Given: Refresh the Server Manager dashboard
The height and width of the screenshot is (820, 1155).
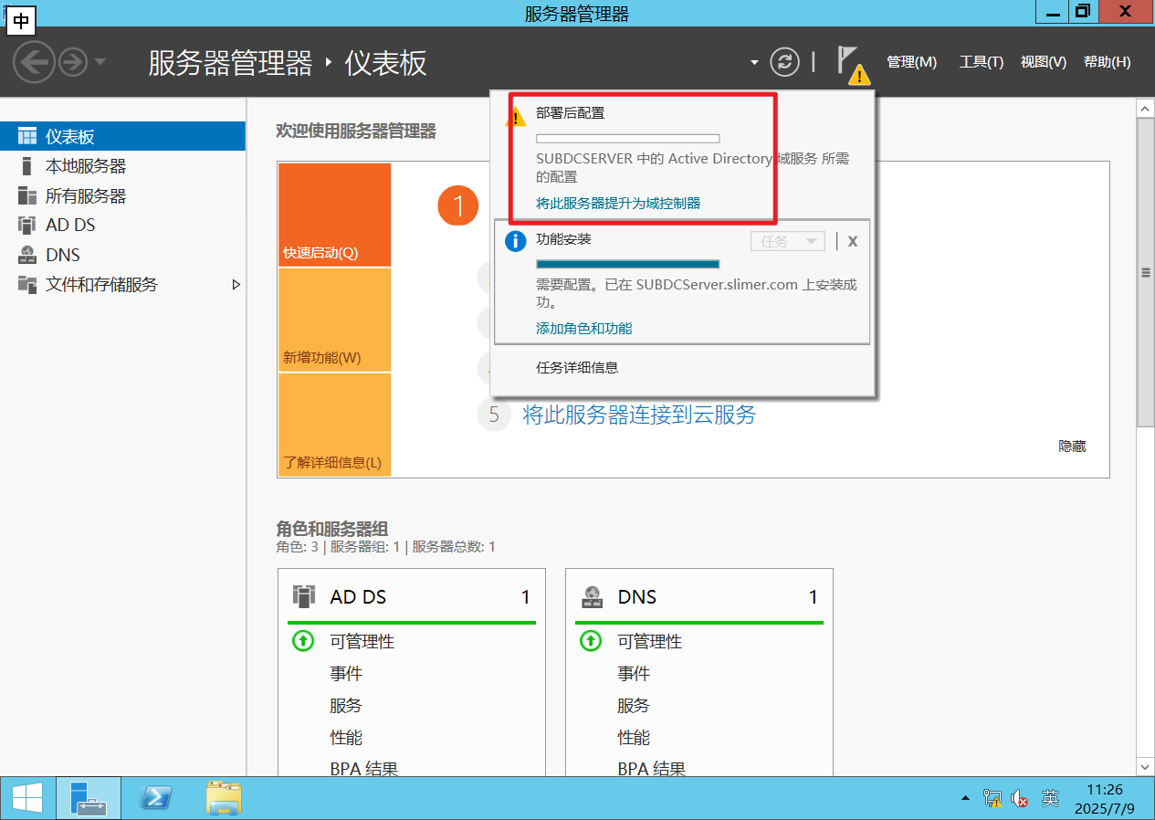Looking at the screenshot, I should pos(784,62).
